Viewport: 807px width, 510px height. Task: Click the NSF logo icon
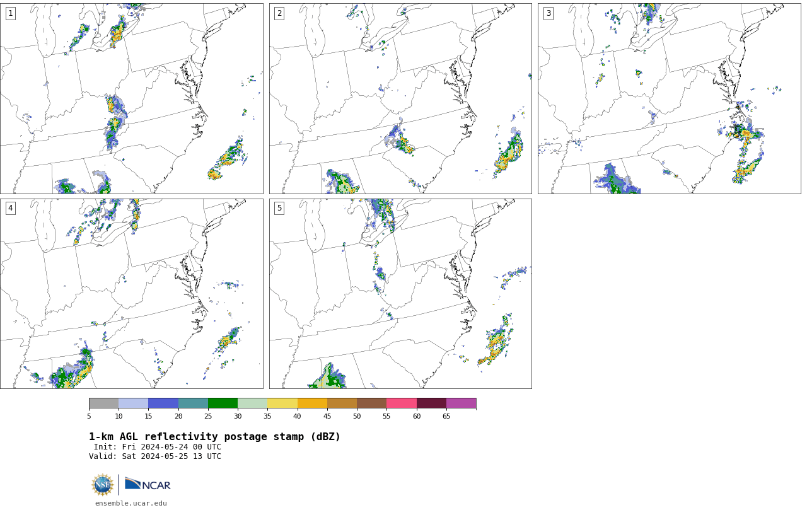coord(103,485)
